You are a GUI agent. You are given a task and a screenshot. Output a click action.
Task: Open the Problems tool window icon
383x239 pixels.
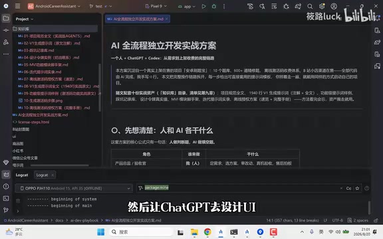[x=6, y=187]
